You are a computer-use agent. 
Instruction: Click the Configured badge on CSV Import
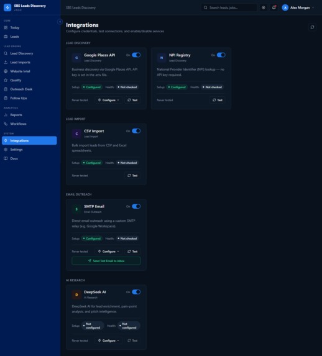click(x=92, y=163)
